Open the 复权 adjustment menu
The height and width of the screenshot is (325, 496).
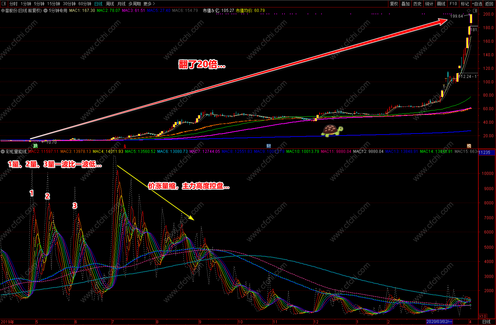394,4
